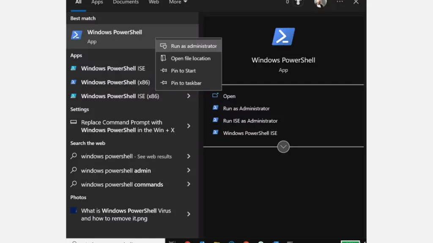Click the Open icon in preview pane
Viewport: 433px width, 243px height.
[215, 96]
